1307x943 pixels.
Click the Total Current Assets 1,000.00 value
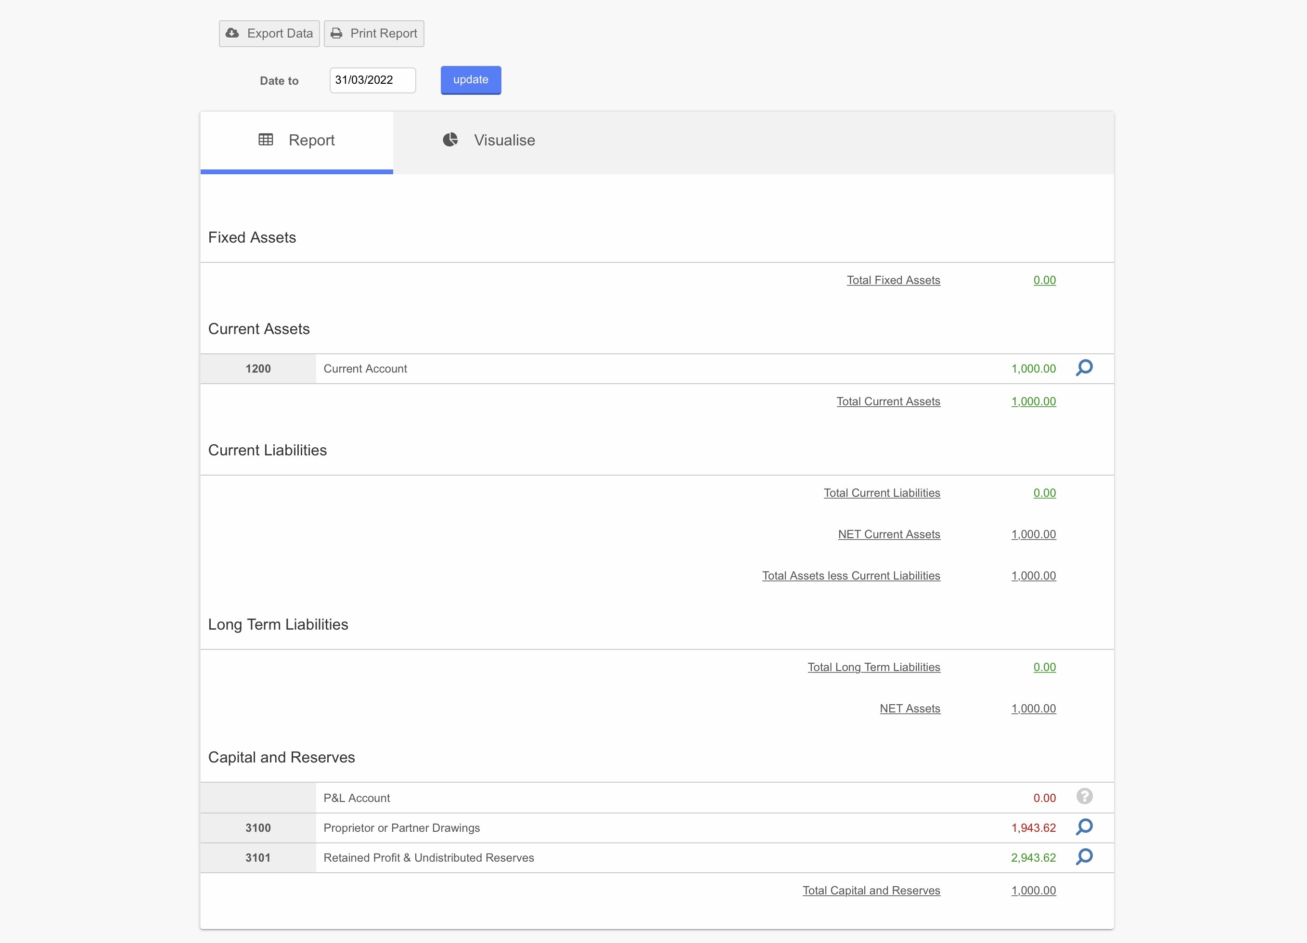[1034, 401]
